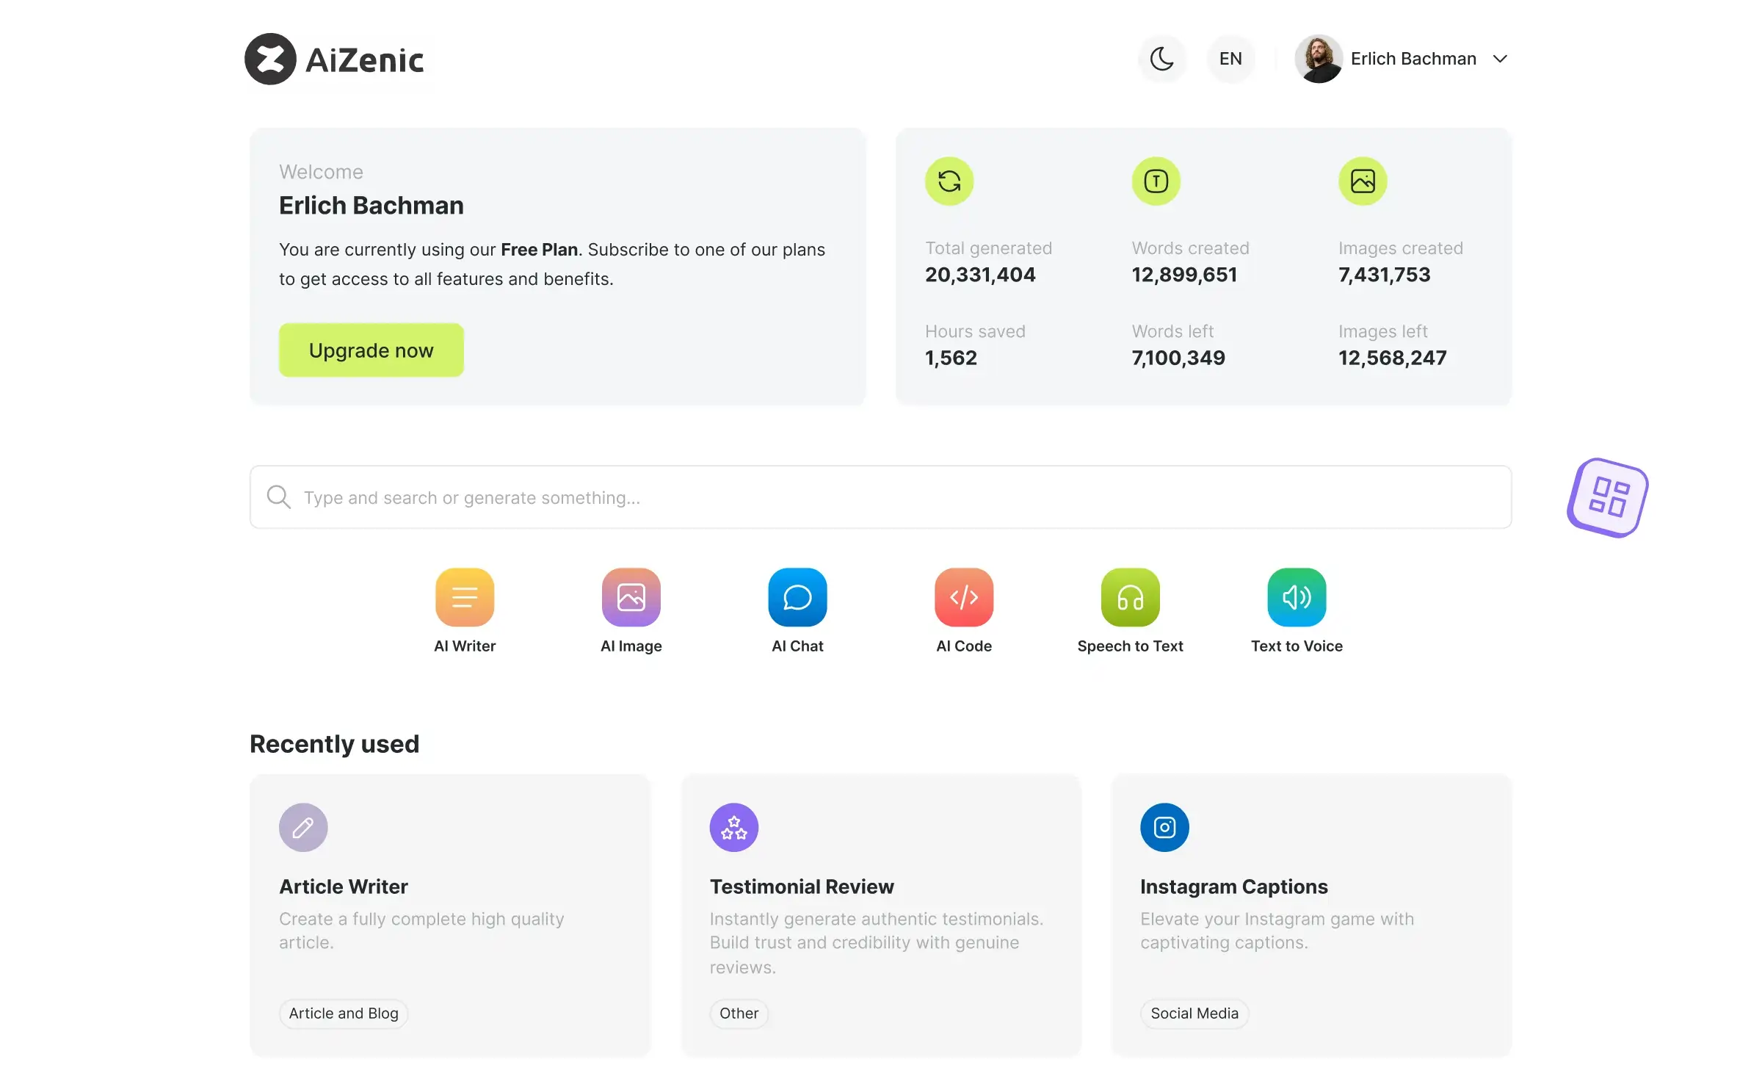Click the Upgrade now button
1762x1087 pixels.
[x=371, y=349]
